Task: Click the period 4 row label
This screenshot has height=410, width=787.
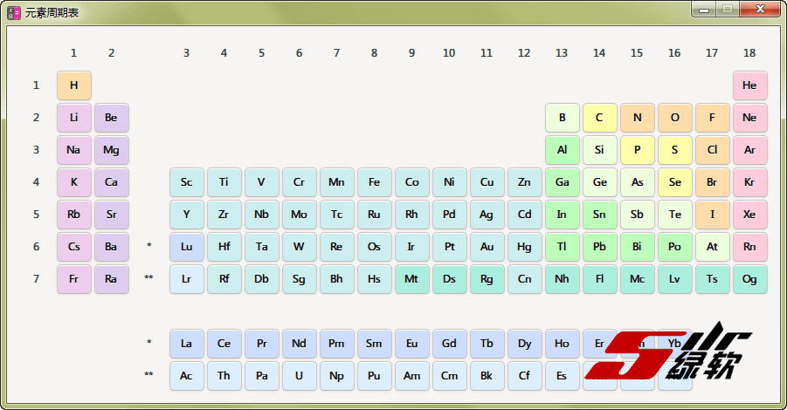Action: pos(36,182)
